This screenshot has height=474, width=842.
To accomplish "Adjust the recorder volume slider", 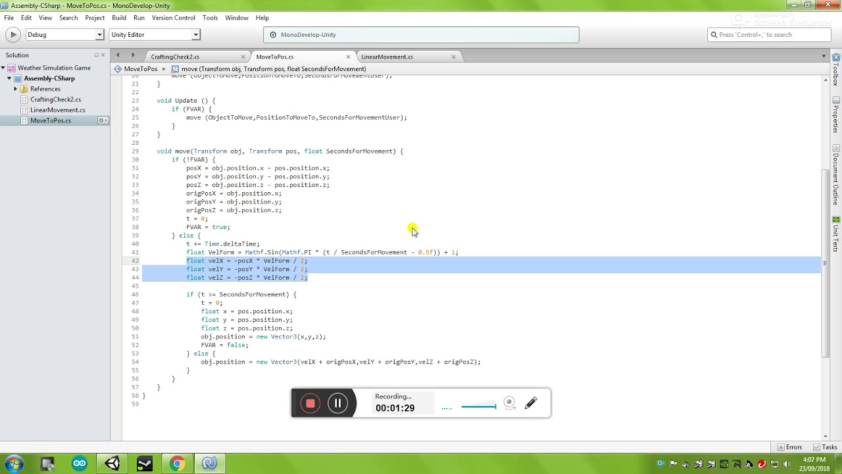I will pyautogui.click(x=478, y=407).
